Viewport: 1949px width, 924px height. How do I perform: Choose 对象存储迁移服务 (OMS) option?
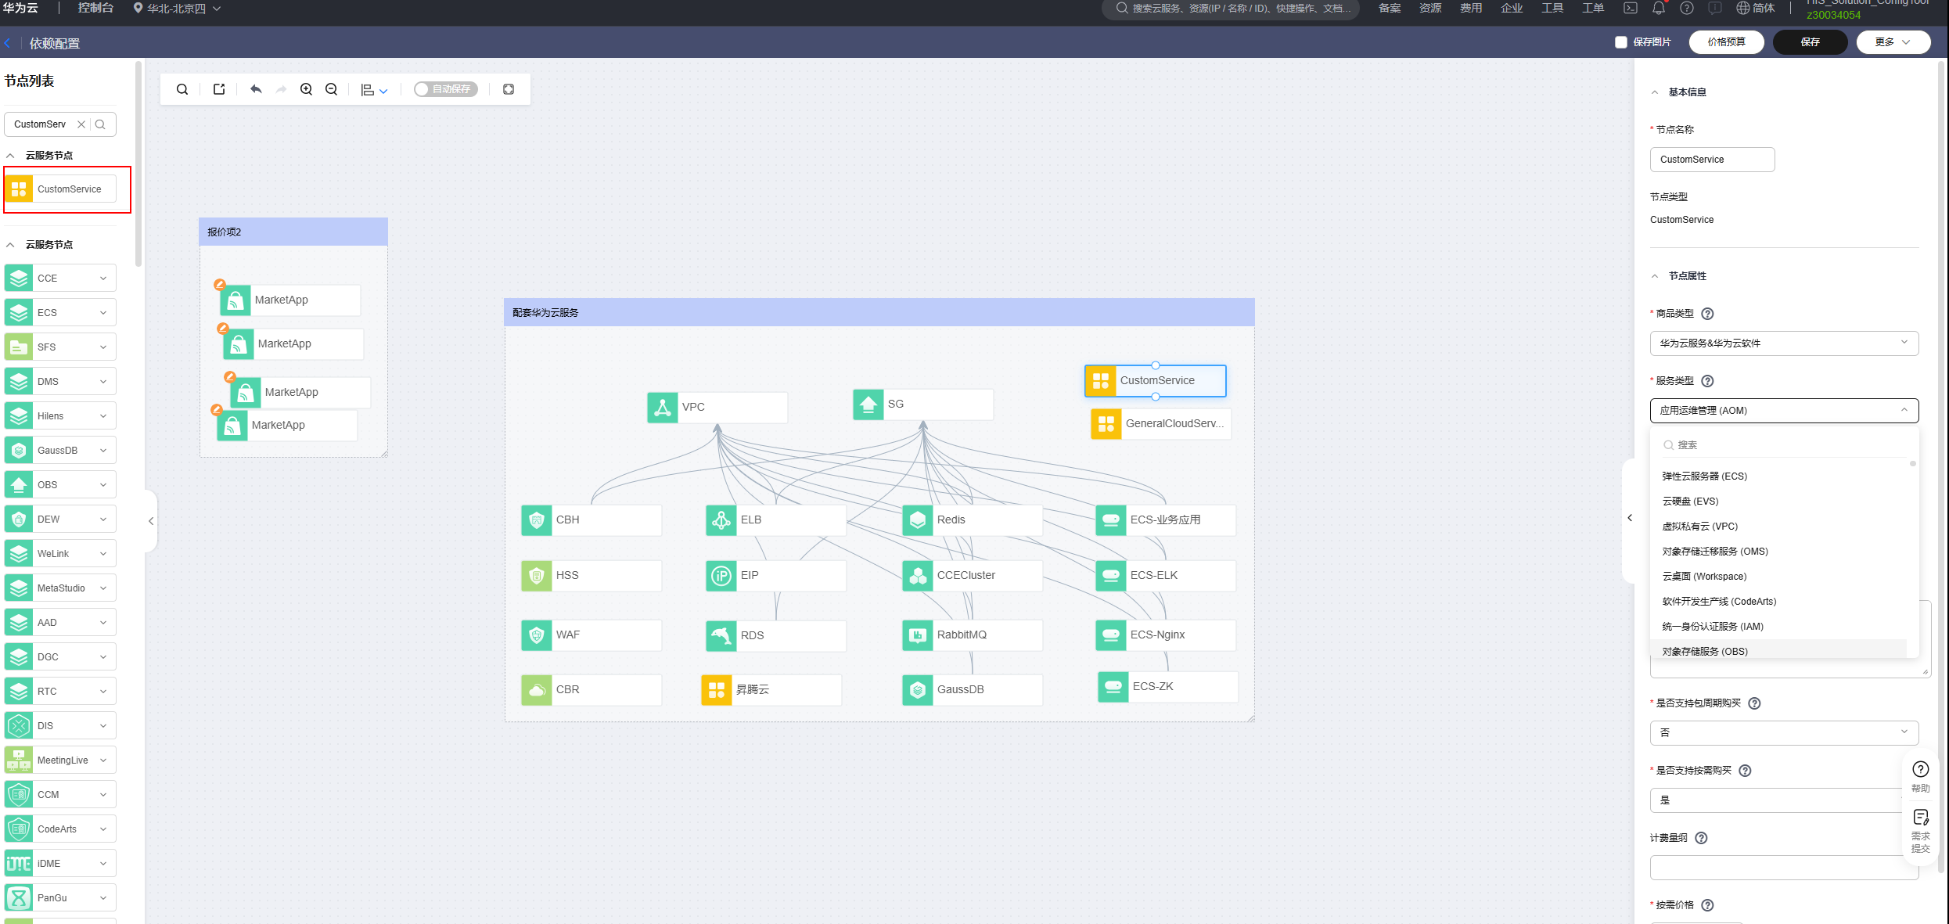tap(1715, 552)
